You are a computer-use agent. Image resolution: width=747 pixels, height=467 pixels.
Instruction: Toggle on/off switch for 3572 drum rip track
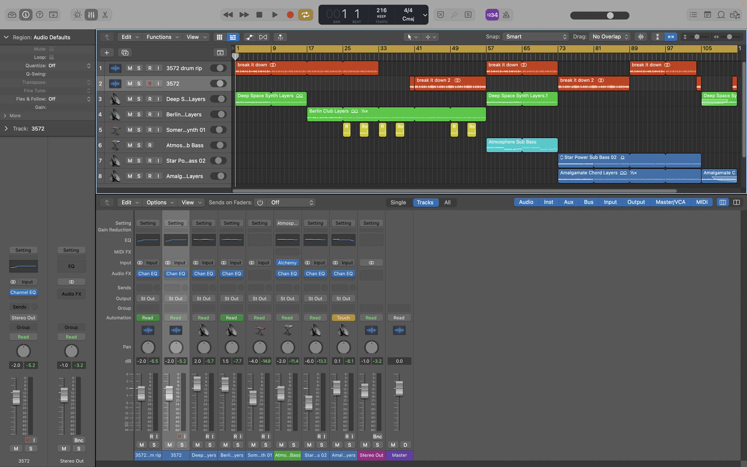coord(218,68)
